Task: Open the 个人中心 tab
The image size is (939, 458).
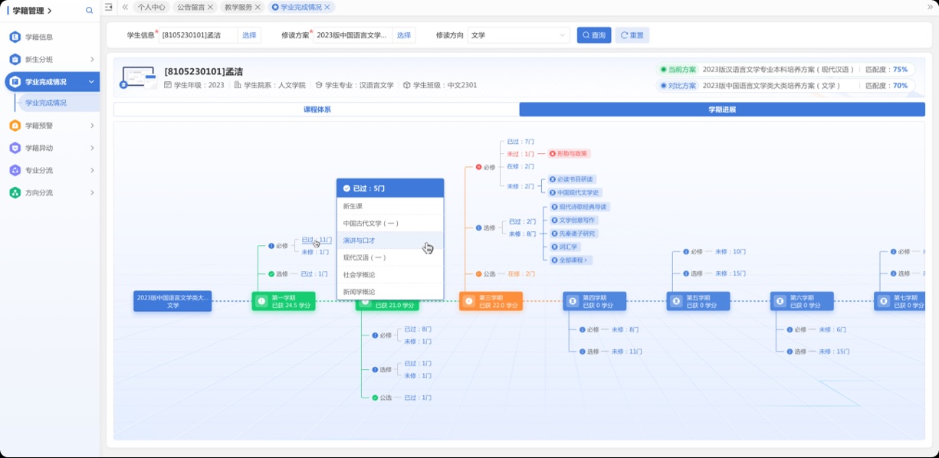Action: pos(151,7)
